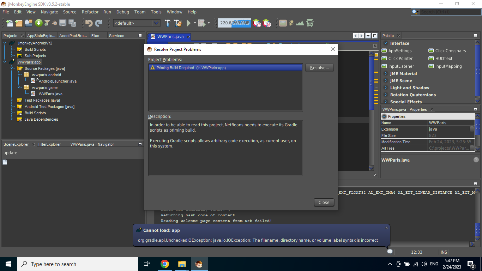The width and height of the screenshot is (482, 271).
Task: Click the green Run Project icon
Action: [189, 23]
